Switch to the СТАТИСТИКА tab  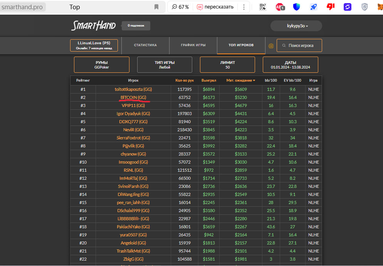(x=145, y=45)
